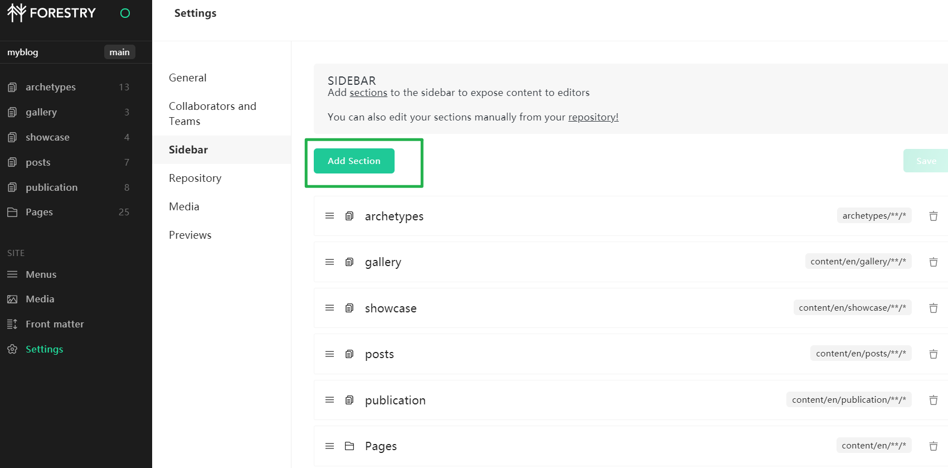Grab drag handle of archetypes row
This screenshot has height=468, width=948.
click(330, 216)
